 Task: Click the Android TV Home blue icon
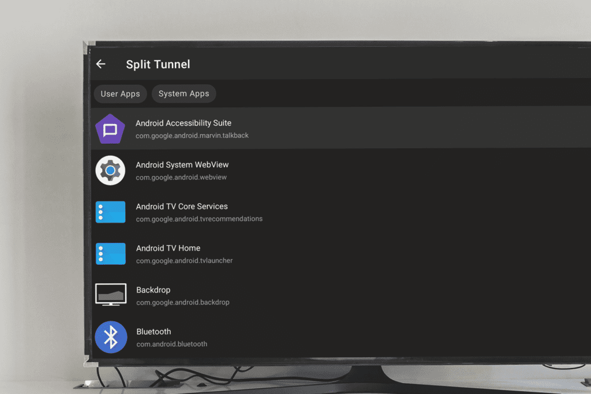point(110,254)
